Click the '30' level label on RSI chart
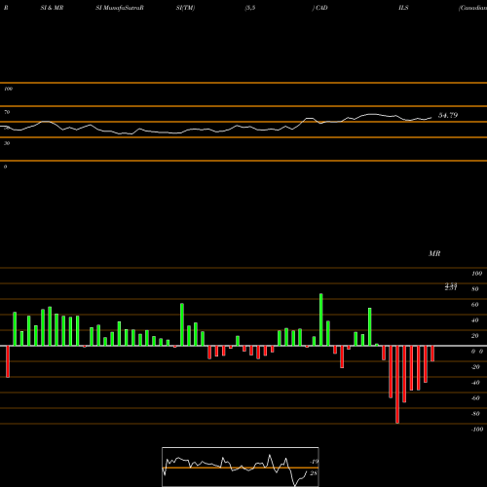487x487 pixels. point(7,143)
